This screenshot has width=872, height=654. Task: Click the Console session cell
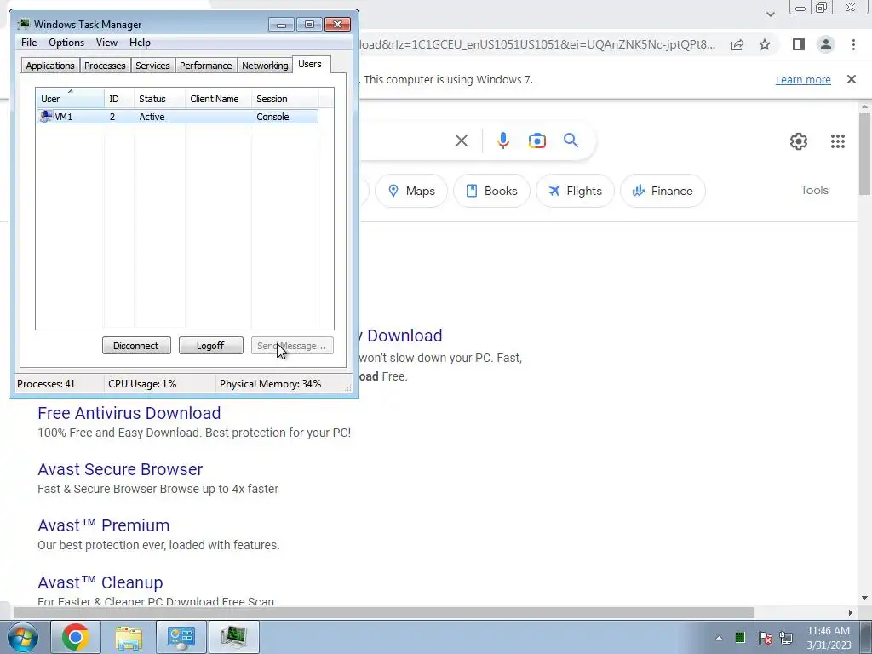point(272,117)
